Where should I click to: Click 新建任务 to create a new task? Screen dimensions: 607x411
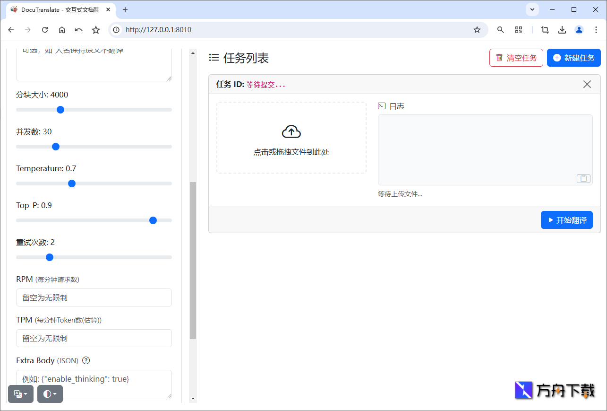click(x=574, y=57)
